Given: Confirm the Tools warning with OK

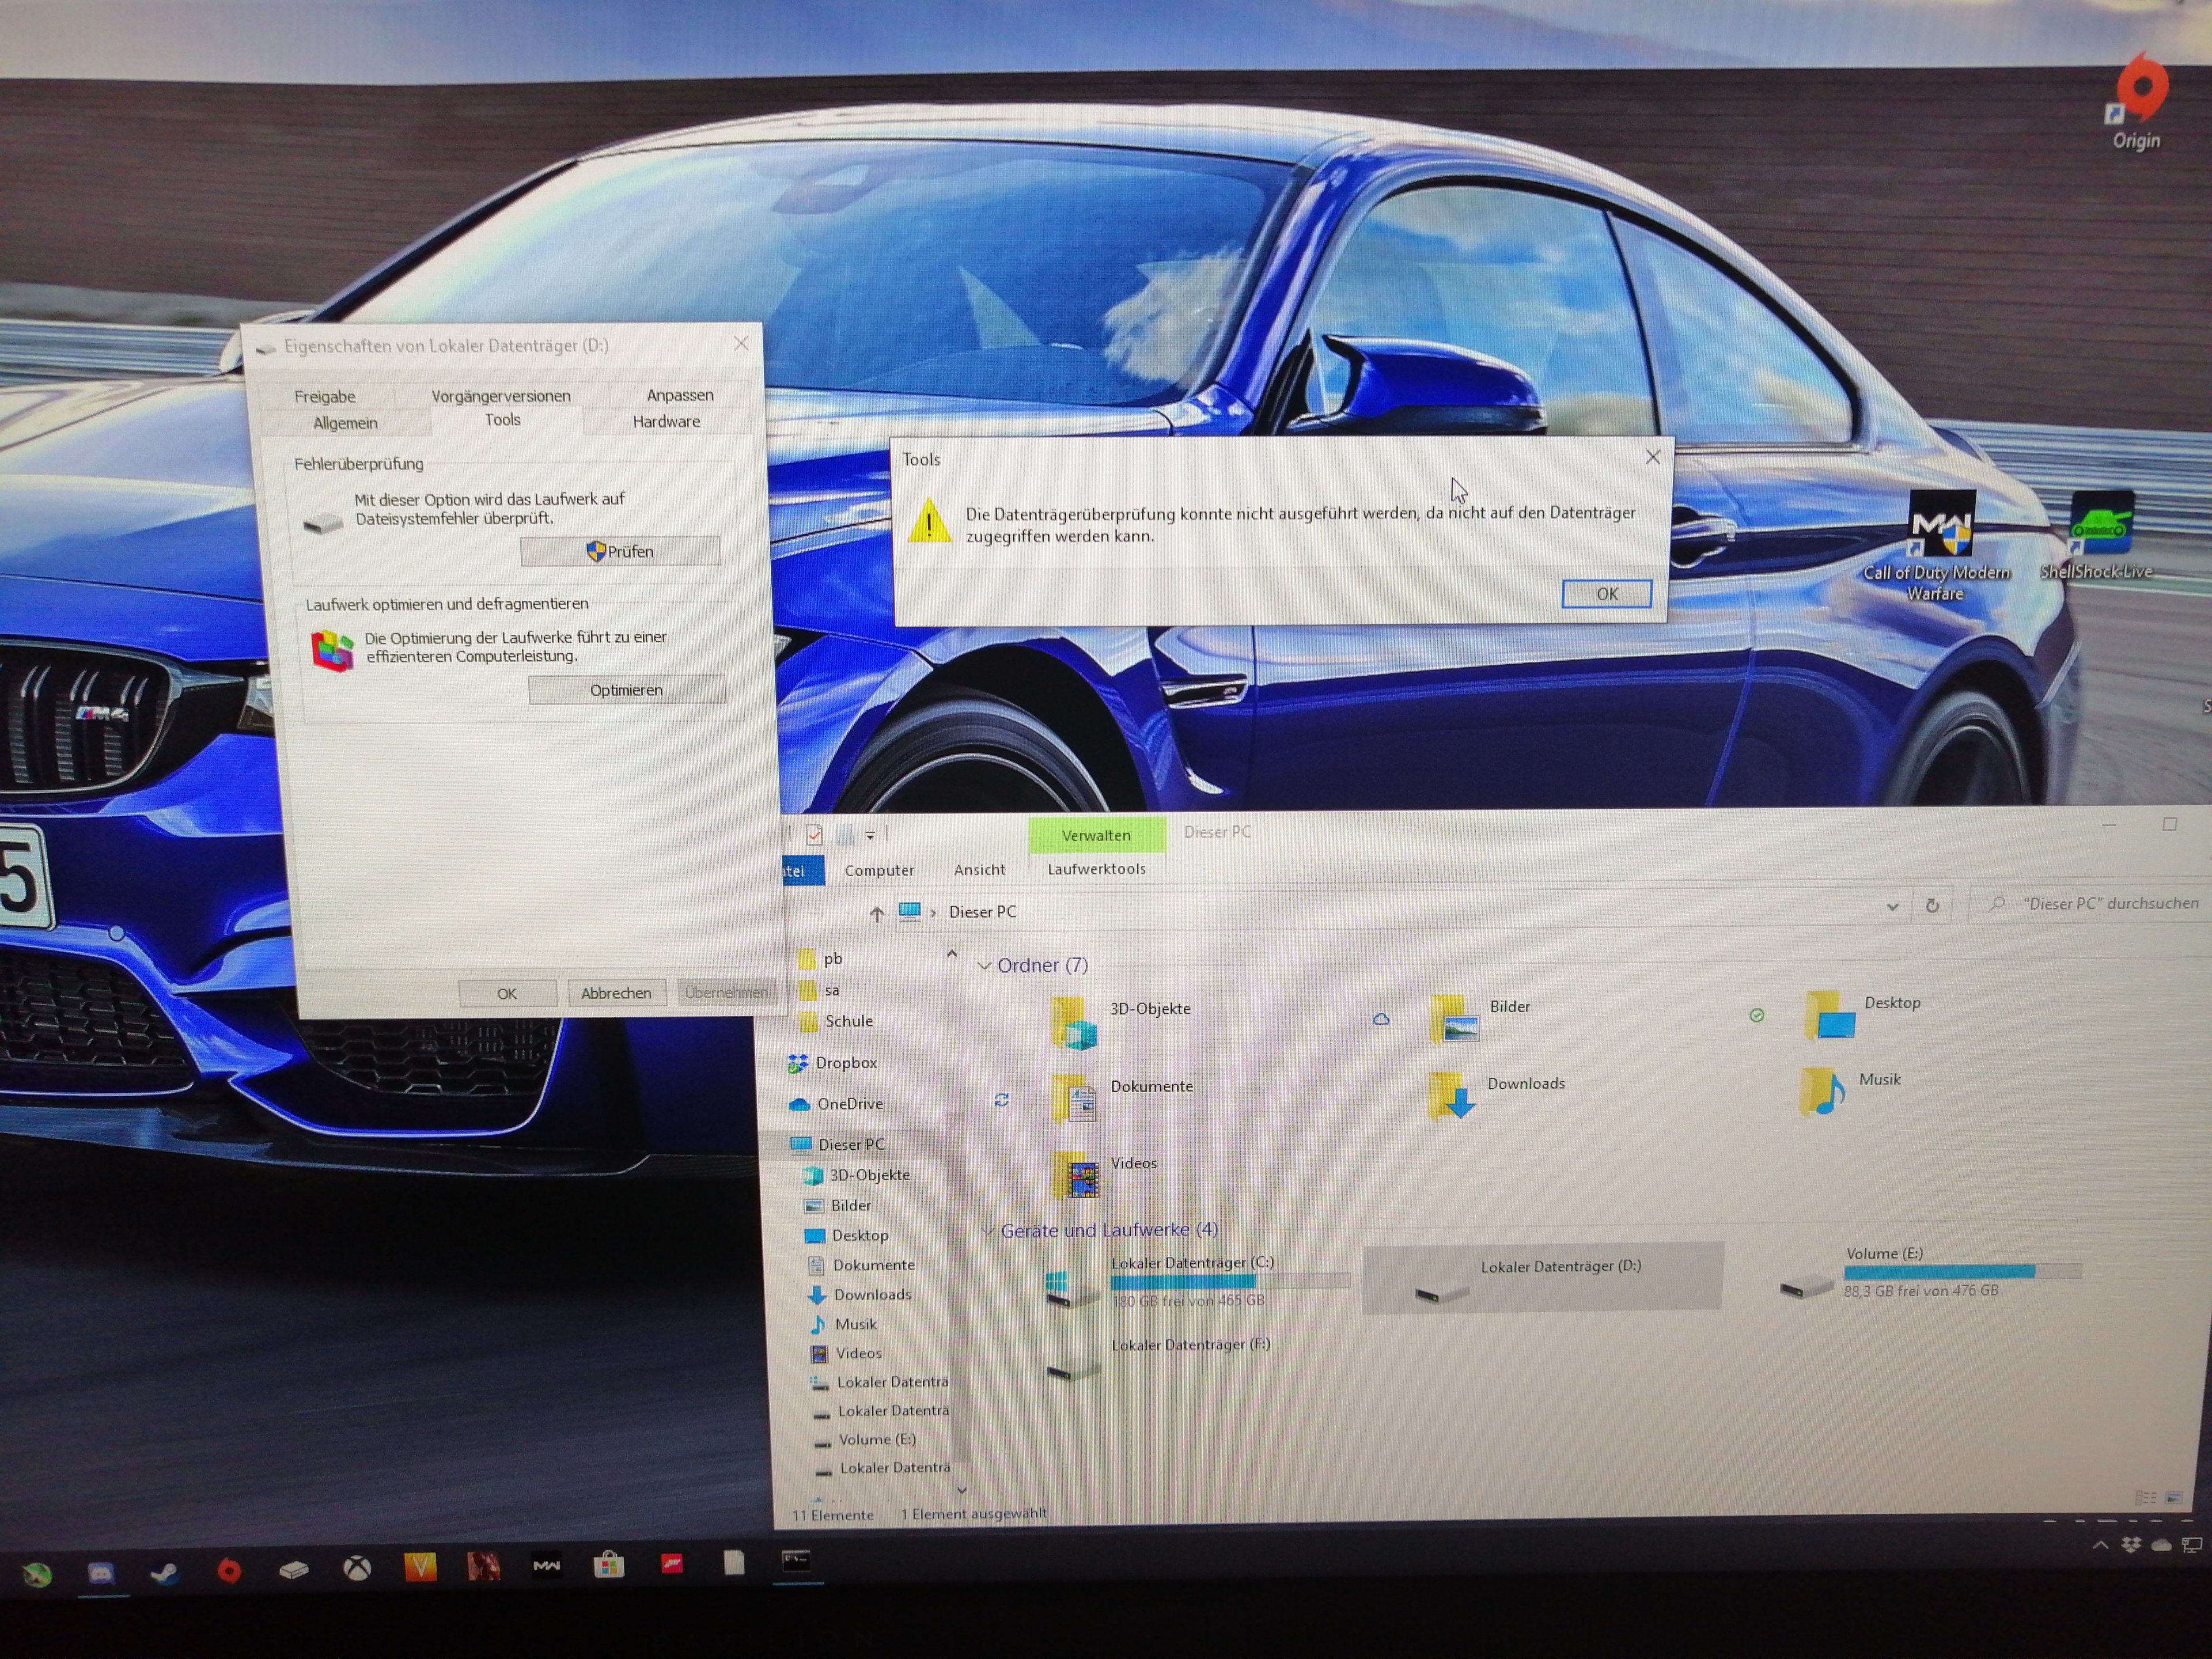Looking at the screenshot, I should (1606, 594).
